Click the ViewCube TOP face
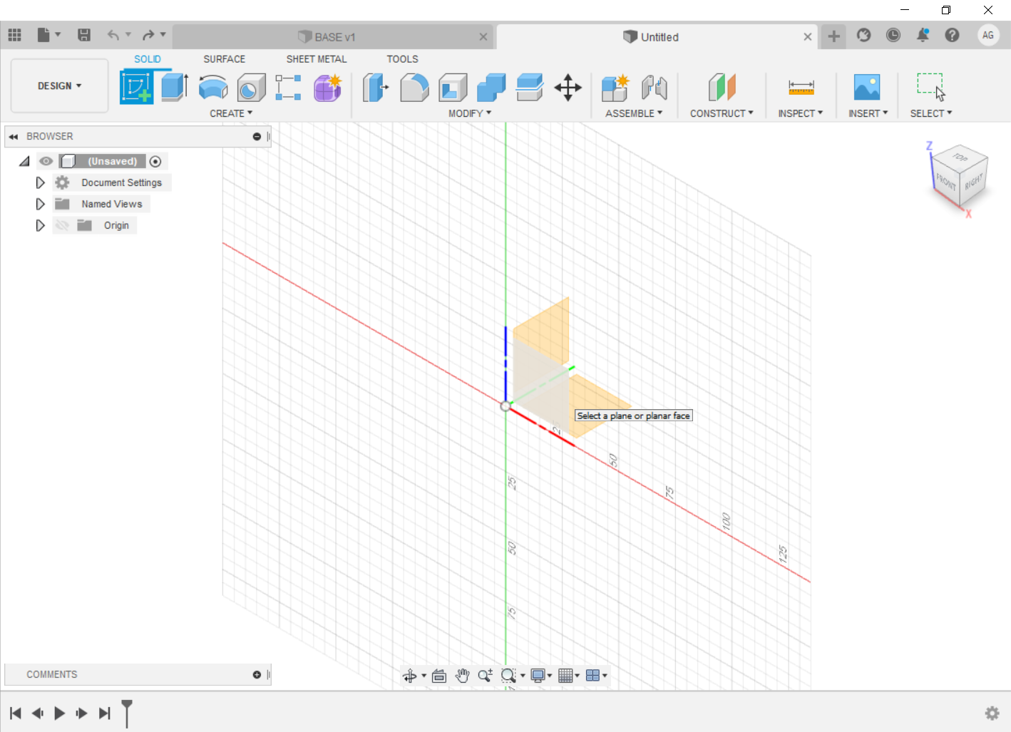 pyautogui.click(x=960, y=158)
